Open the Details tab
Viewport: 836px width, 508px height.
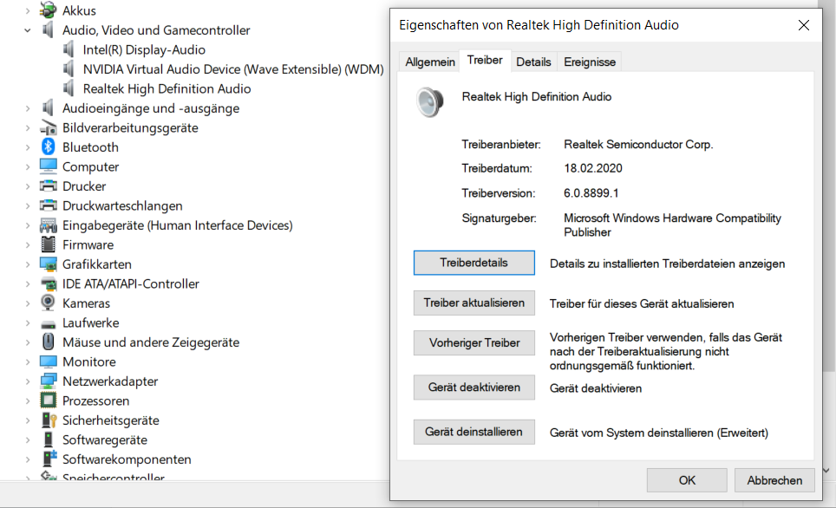[x=533, y=62]
